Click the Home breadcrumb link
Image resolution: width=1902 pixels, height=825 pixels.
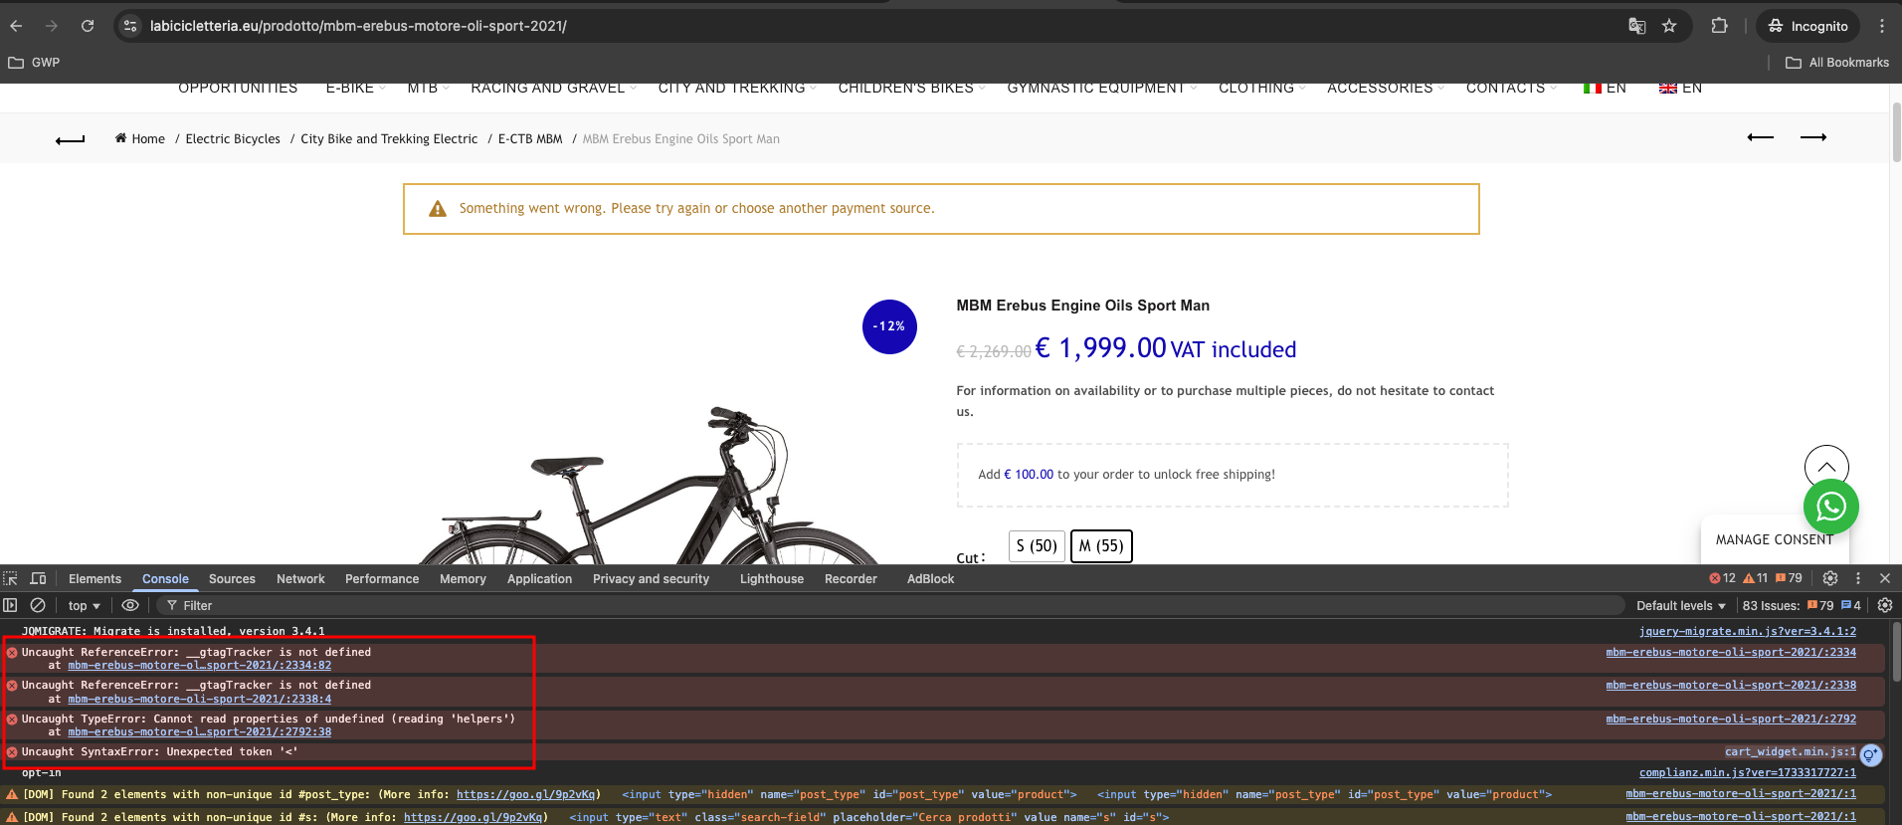(x=140, y=139)
